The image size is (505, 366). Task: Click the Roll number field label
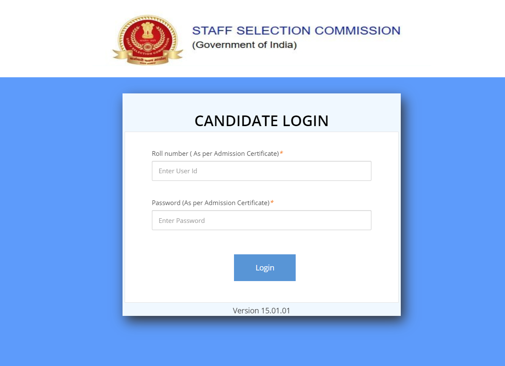[x=215, y=153]
